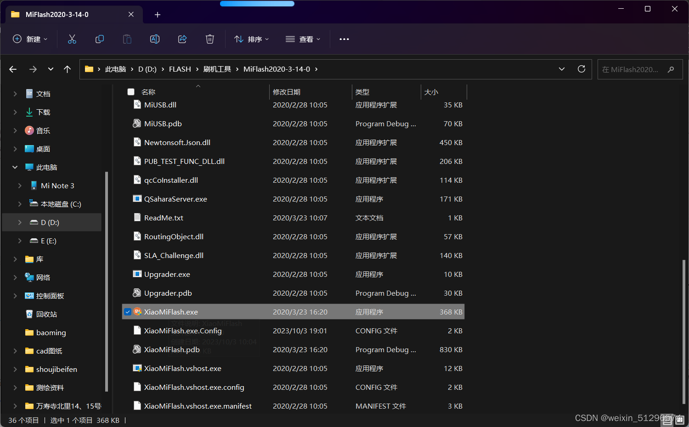The width and height of the screenshot is (689, 427).
Task: Expand the 库 libraries node
Action: coord(15,259)
